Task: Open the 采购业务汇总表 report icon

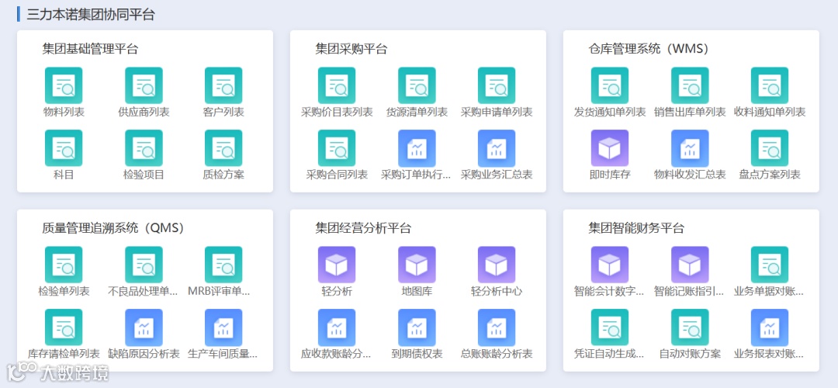Action: pos(497,148)
